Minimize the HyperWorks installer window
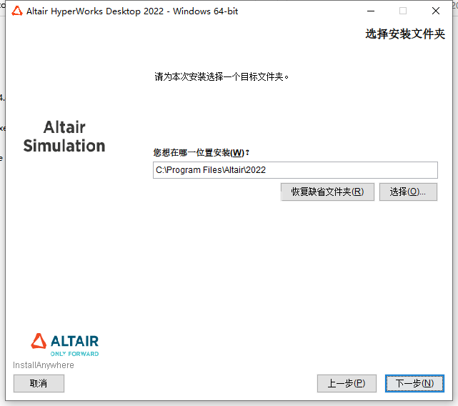The image size is (458, 406). click(x=371, y=11)
